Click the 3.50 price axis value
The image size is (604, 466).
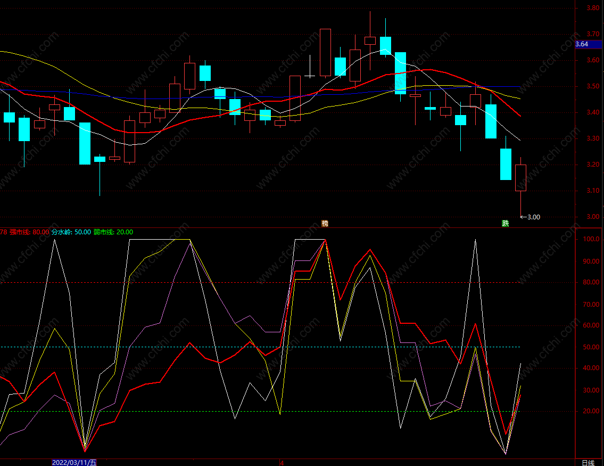593,86
